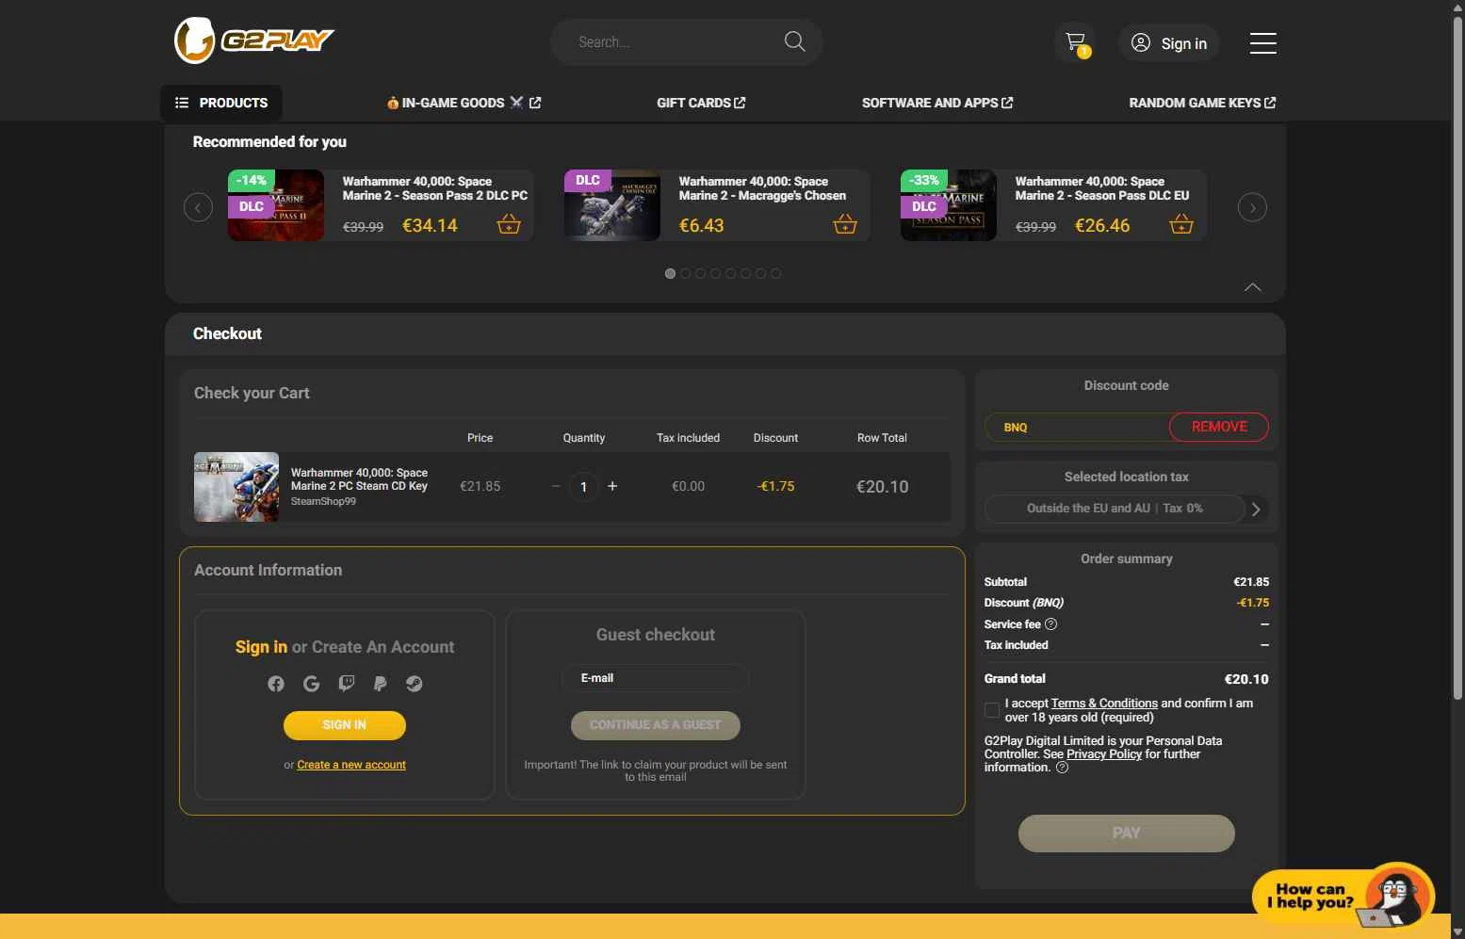Open Season Pass 2 DLC PC thumbnail
Screen dimensions: 1465x939
pyautogui.click(x=276, y=205)
